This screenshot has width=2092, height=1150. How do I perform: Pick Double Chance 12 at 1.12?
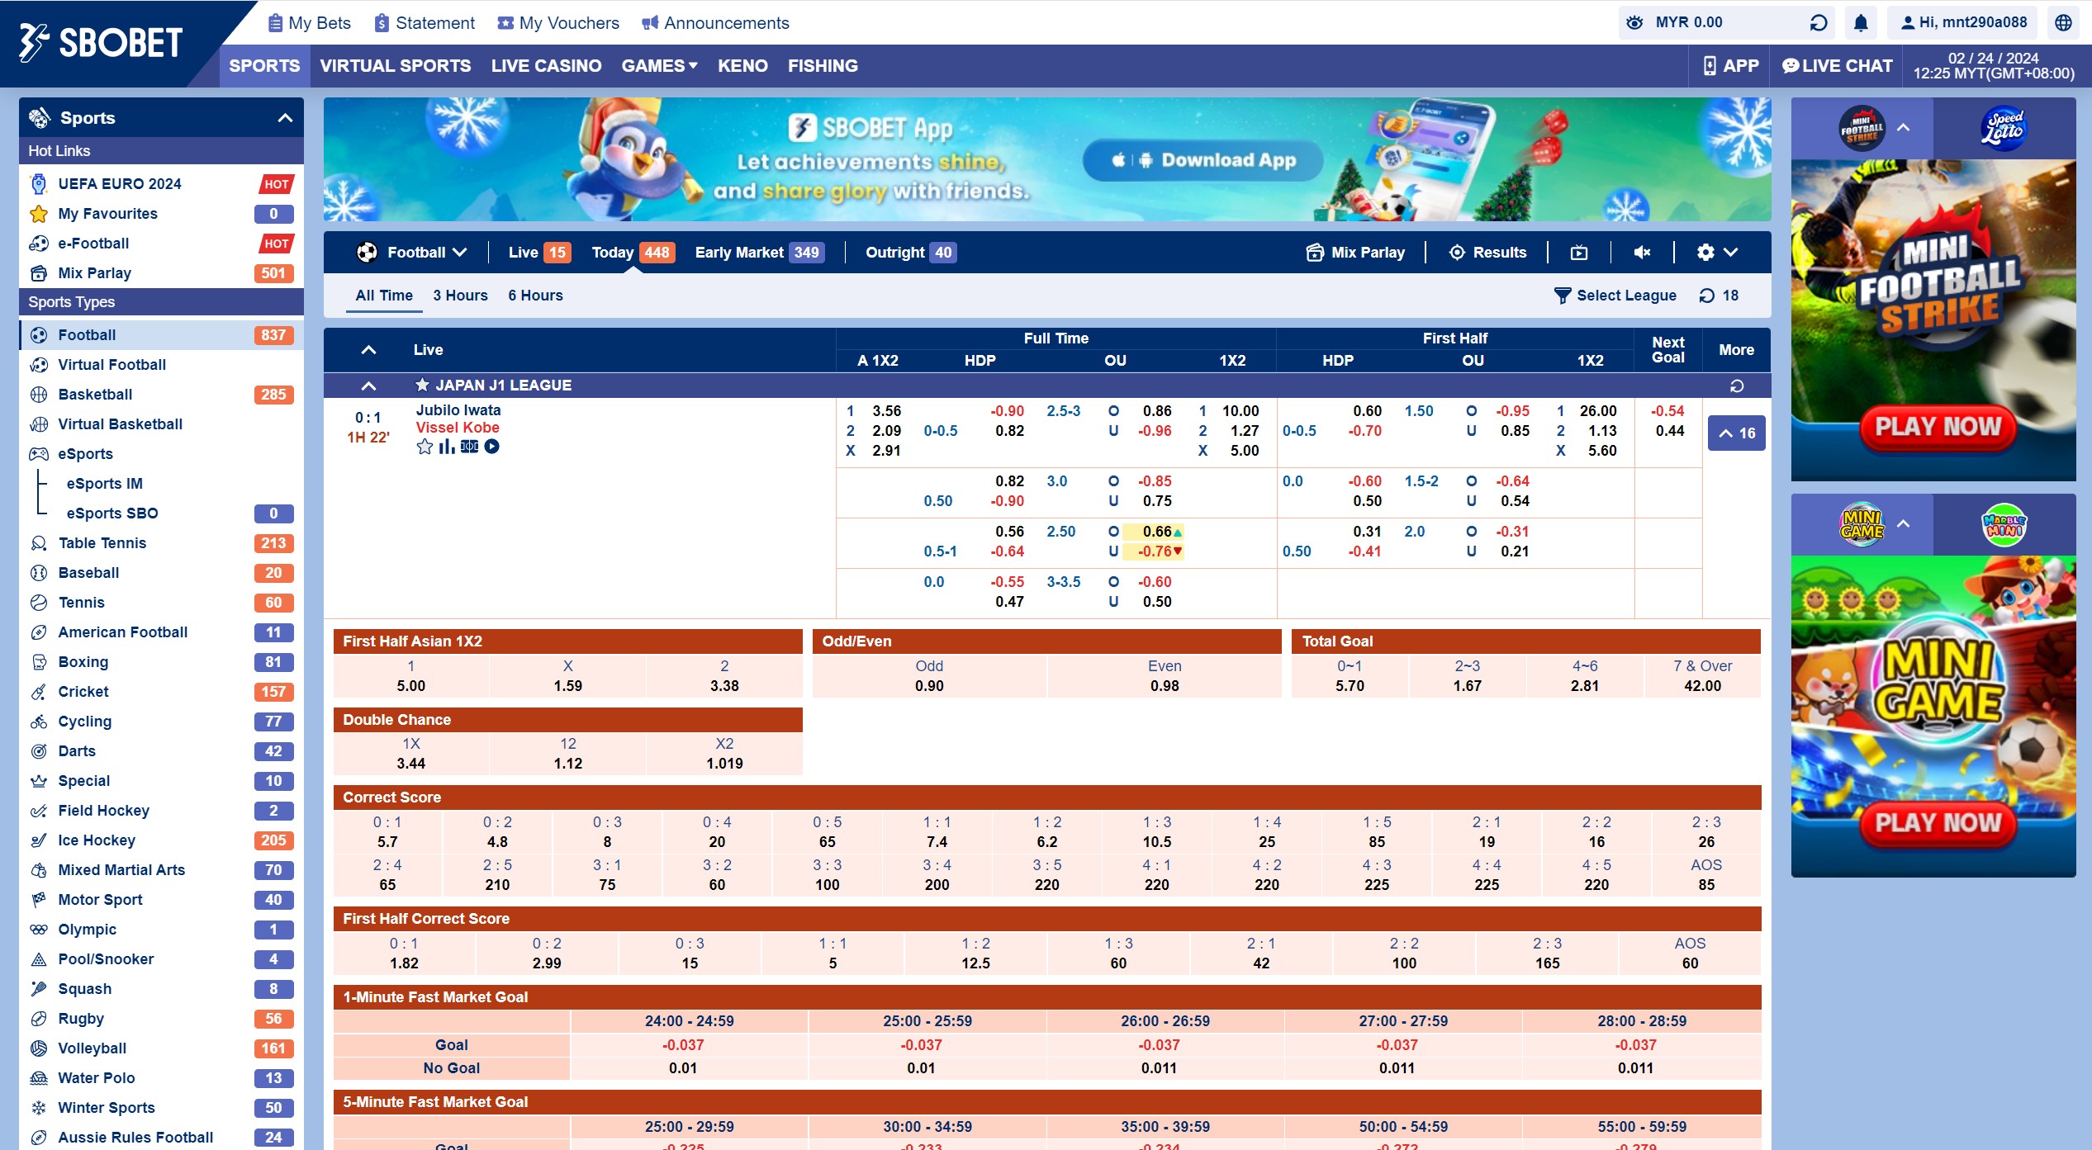pyautogui.click(x=568, y=754)
